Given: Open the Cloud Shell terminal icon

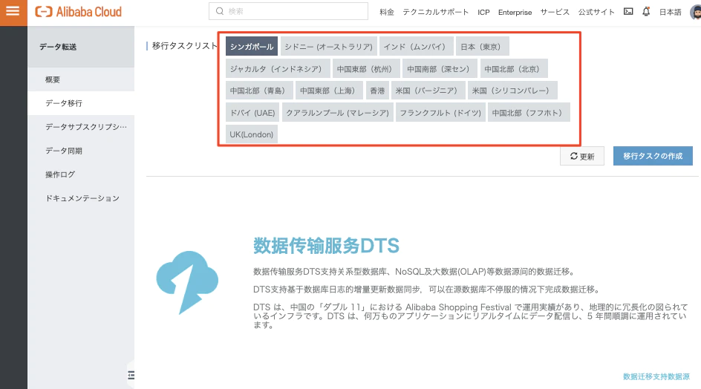Looking at the screenshot, I should (628, 12).
